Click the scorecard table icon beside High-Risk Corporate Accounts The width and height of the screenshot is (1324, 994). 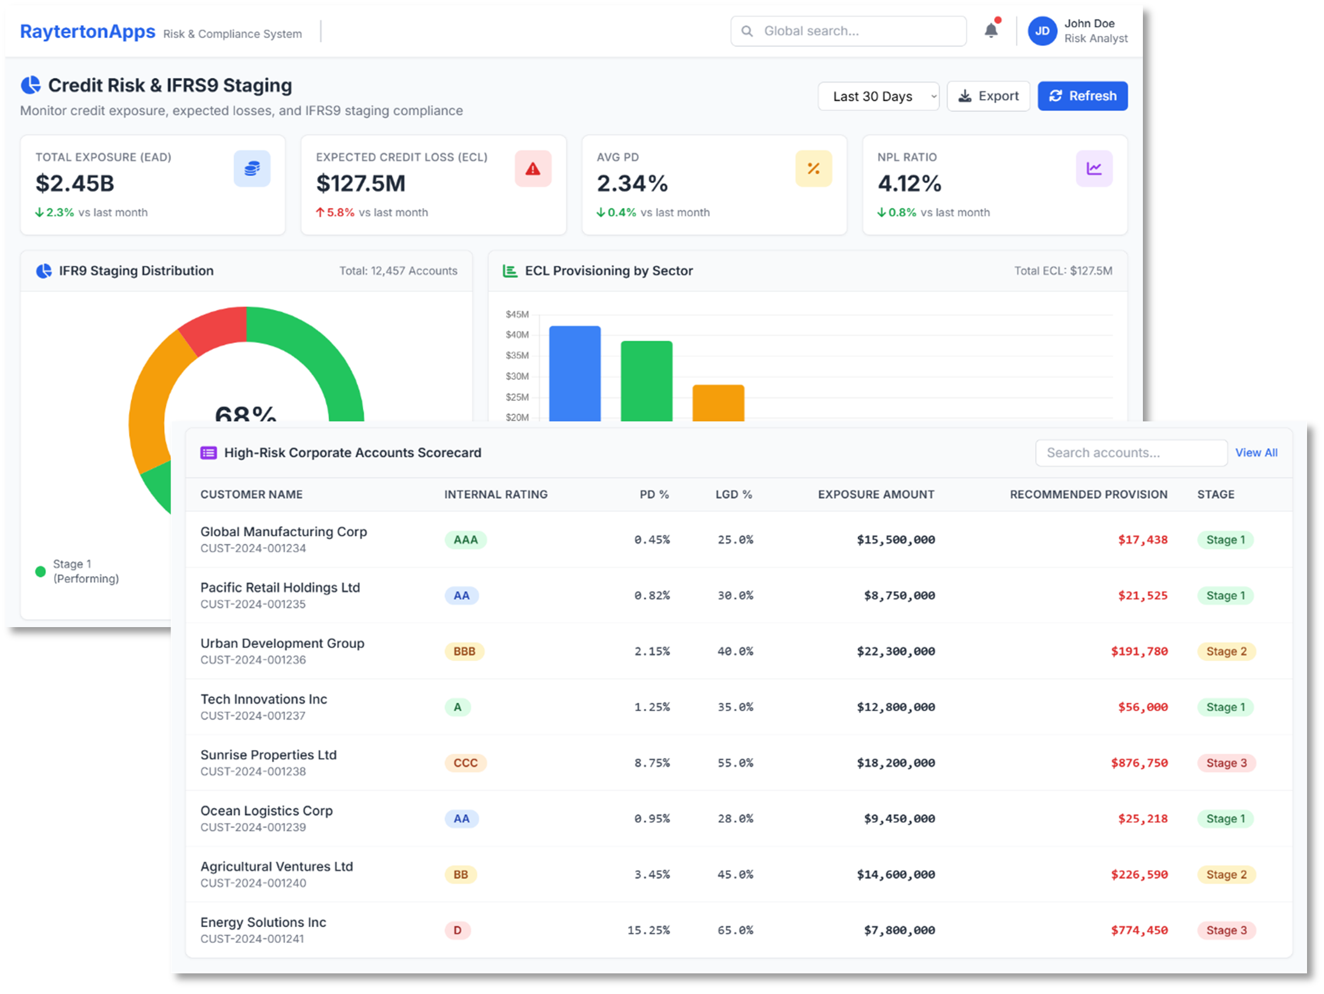pos(208,453)
